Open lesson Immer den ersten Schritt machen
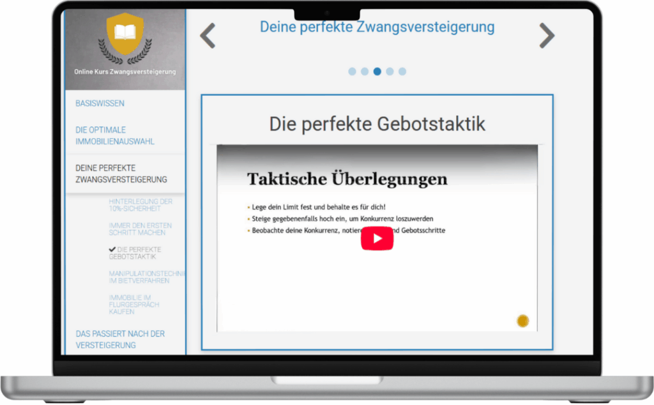Viewport: 654px width, 405px height. 140,229
